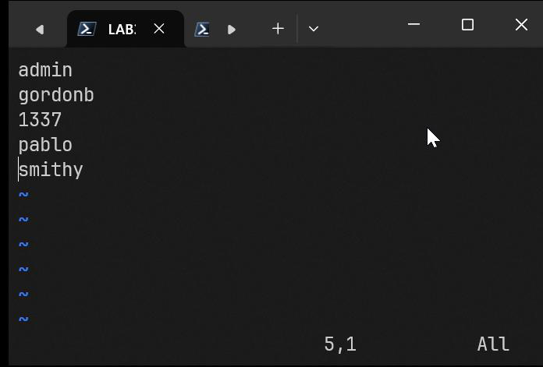Open a new terminal tab

(x=278, y=29)
